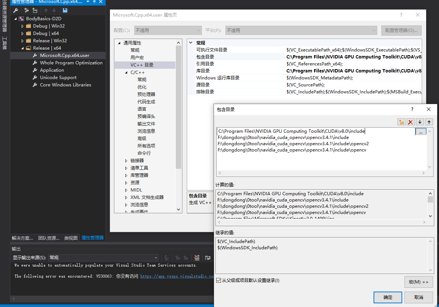
Task: Expand the 链接器 node
Action: [126, 161]
